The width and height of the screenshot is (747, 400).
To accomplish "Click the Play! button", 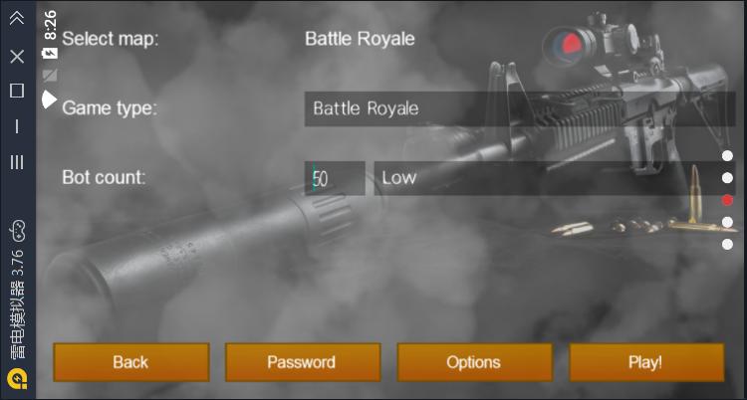I will click(x=646, y=362).
